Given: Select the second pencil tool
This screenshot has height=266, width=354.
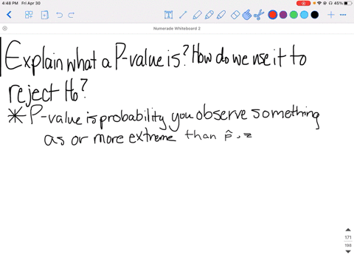Looking at the screenshot, I should (209, 15).
